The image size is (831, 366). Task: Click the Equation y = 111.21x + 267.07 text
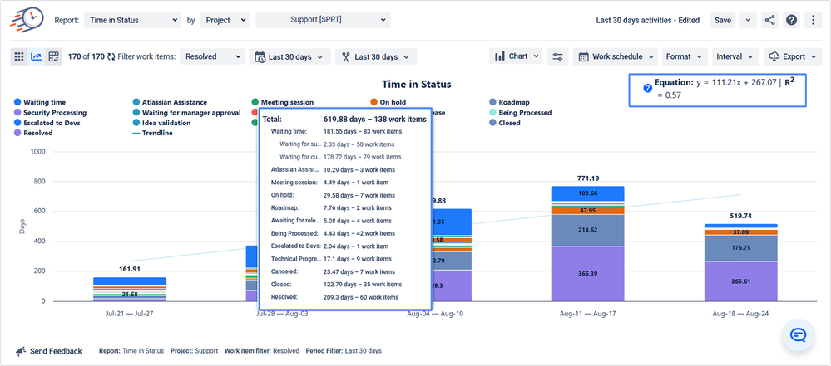coord(718,82)
